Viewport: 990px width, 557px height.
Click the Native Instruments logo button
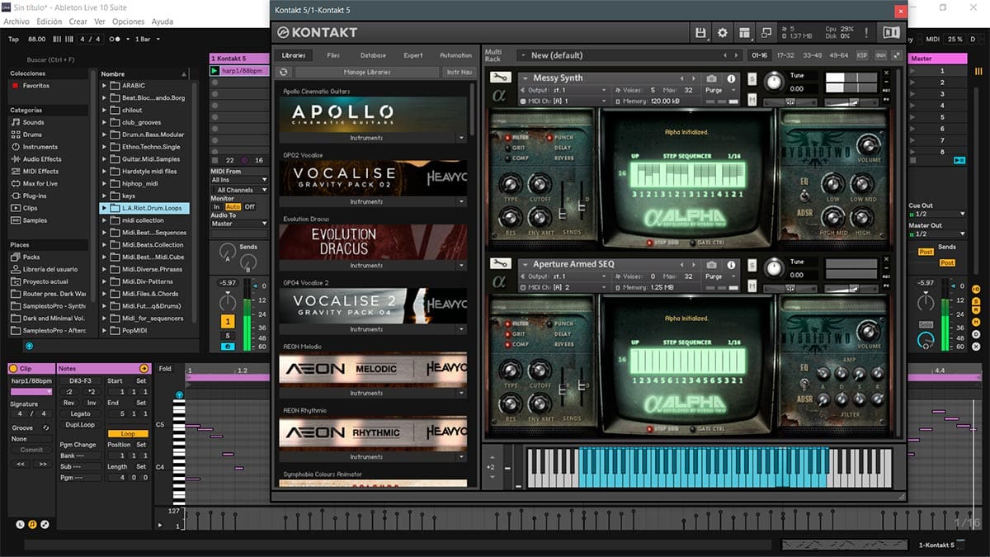tap(891, 32)
